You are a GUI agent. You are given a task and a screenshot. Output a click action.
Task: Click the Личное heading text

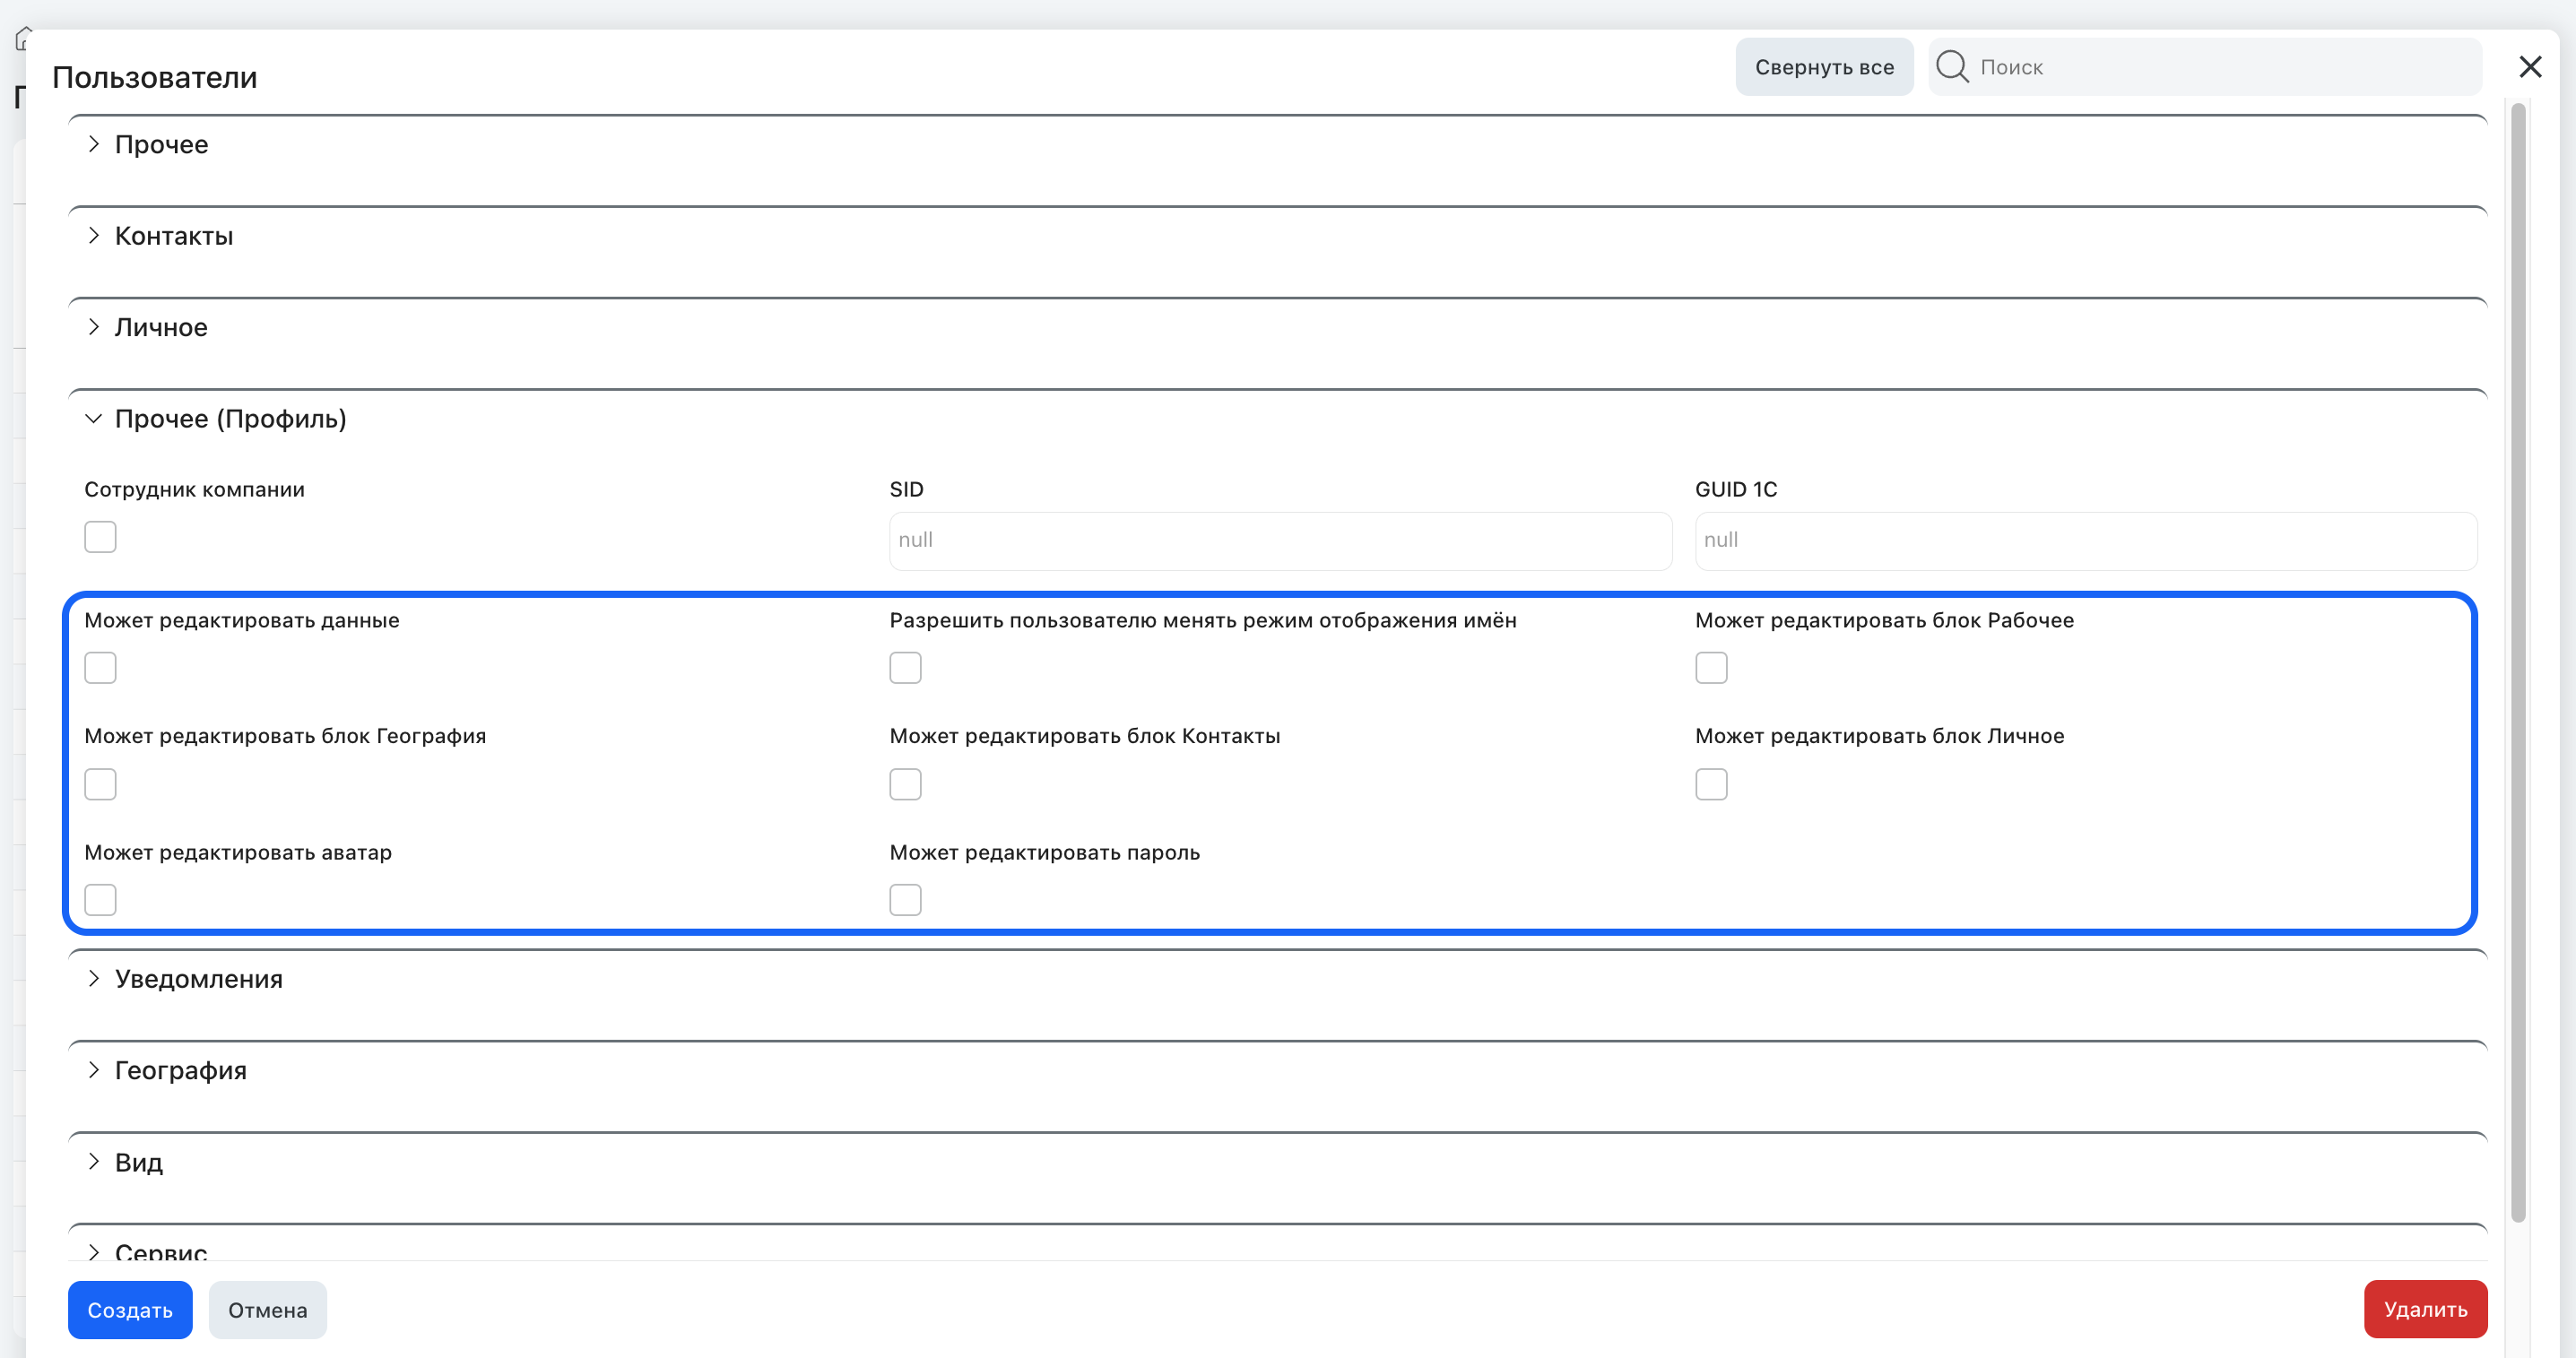161,327
